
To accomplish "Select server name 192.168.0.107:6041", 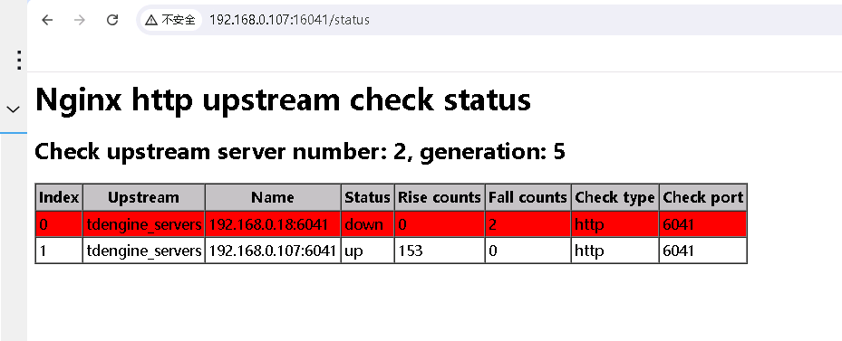I will pyautogui.click(x=273, y=251).
